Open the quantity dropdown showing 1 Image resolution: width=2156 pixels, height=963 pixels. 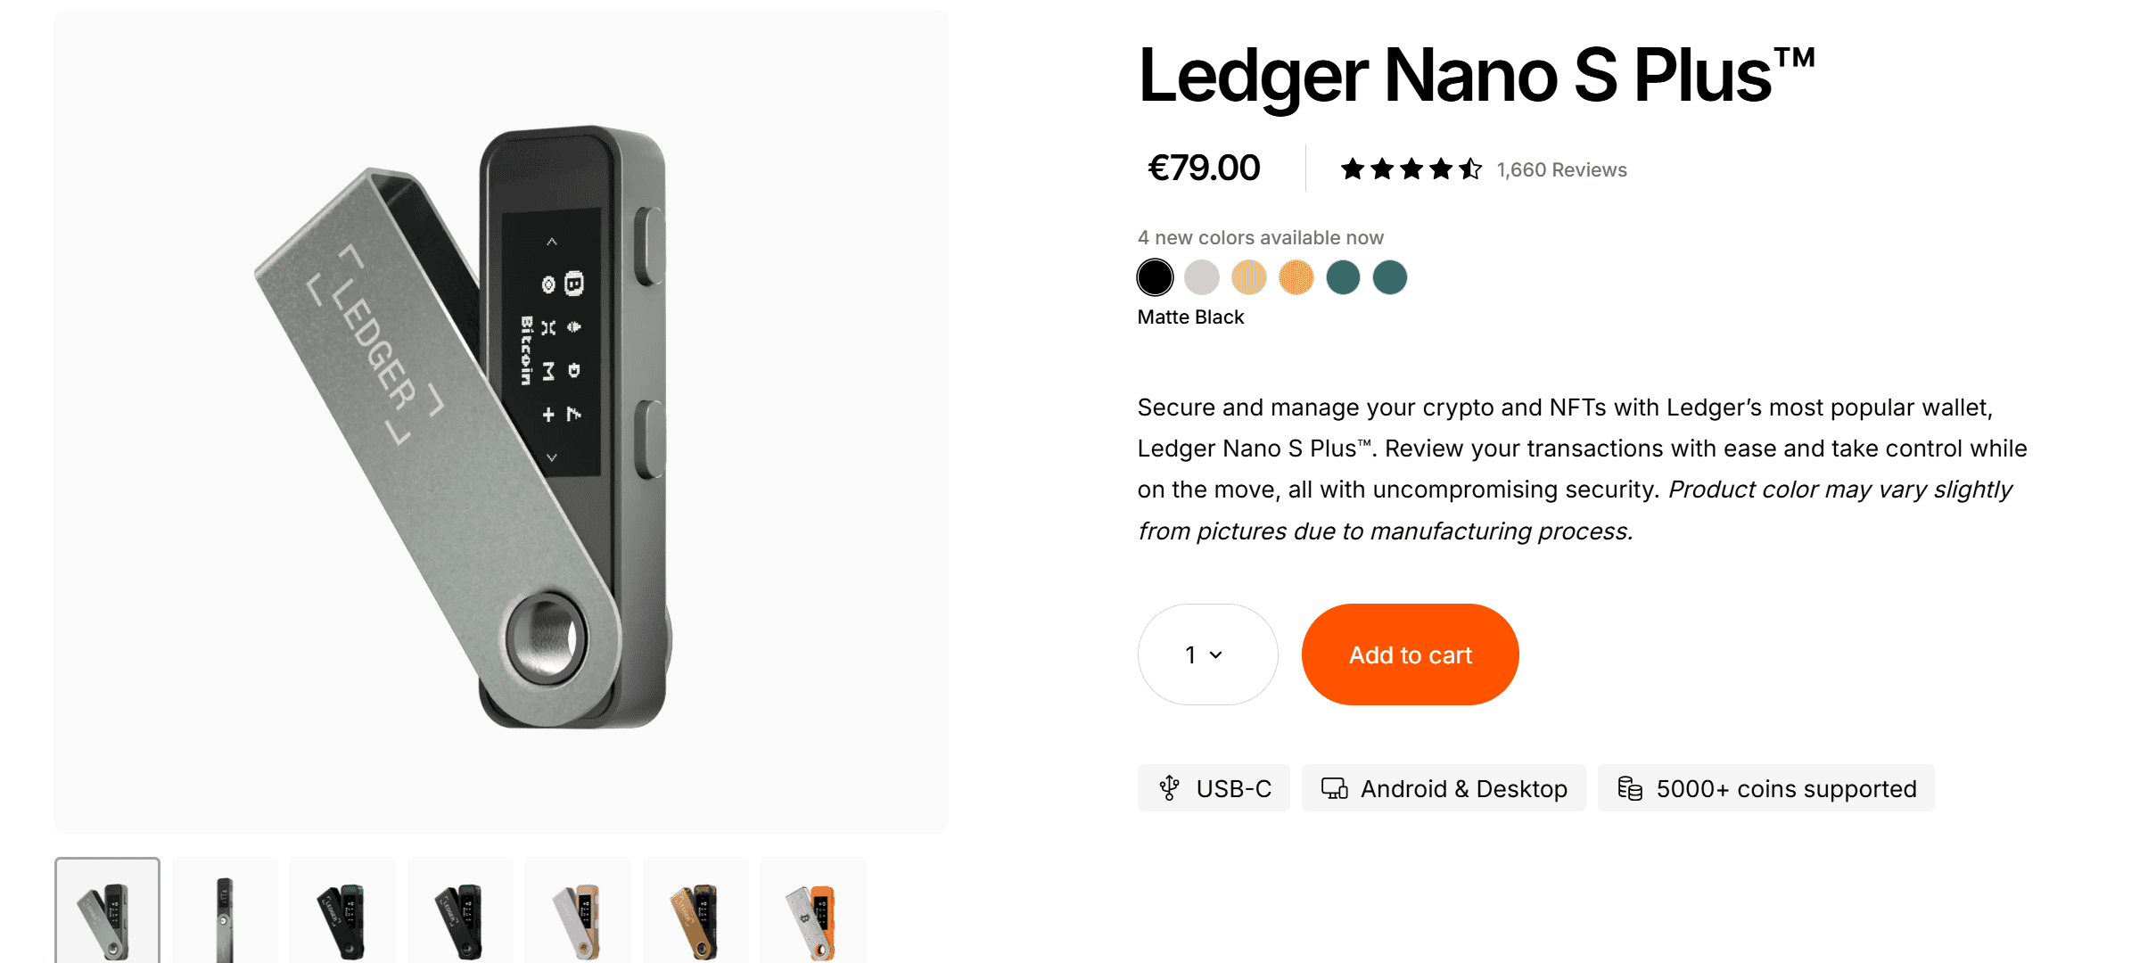(1207, 654)
